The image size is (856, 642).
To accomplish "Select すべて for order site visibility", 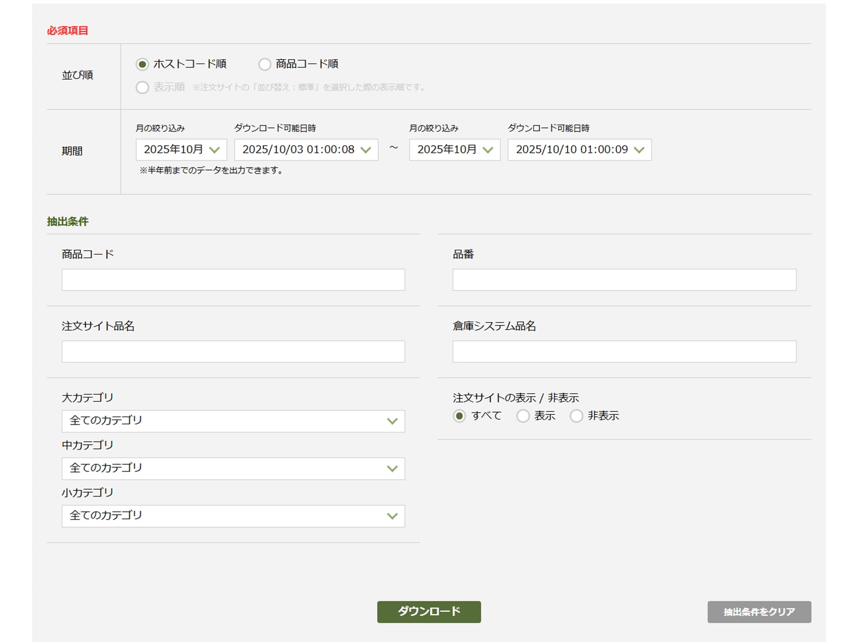I will click(x=459, y=416).
